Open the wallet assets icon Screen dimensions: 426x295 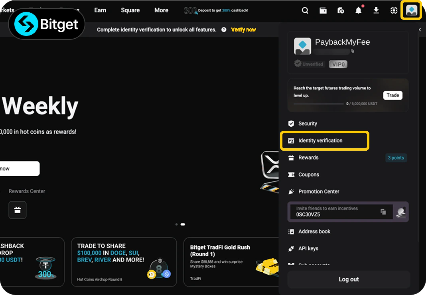[x=323, y=11]
